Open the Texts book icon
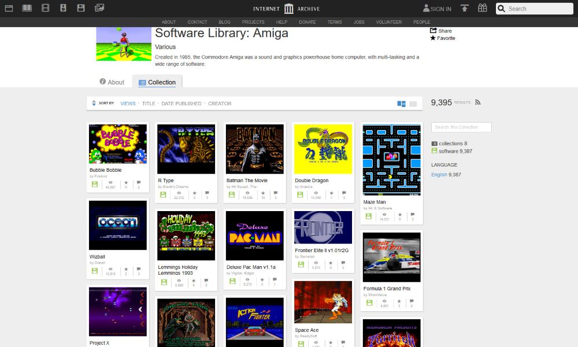Screen dimensions: 578x347 27,8
